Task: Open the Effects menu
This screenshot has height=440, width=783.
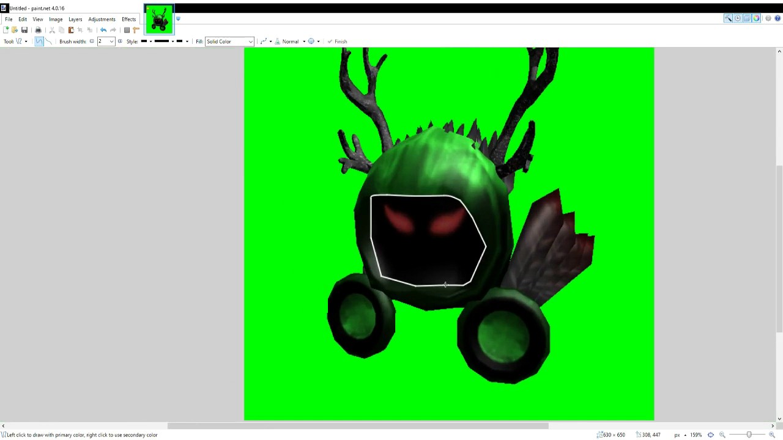Action: [128, 19]
